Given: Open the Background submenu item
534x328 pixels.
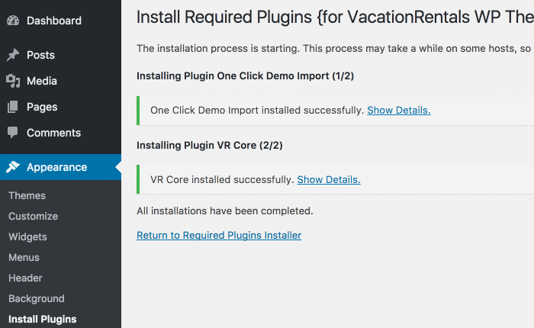Looking at the screenshot, I should coord(37,299).
